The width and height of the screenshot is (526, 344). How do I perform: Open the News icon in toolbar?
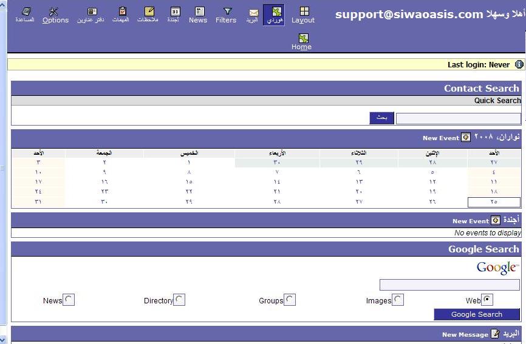pos(199,12)
